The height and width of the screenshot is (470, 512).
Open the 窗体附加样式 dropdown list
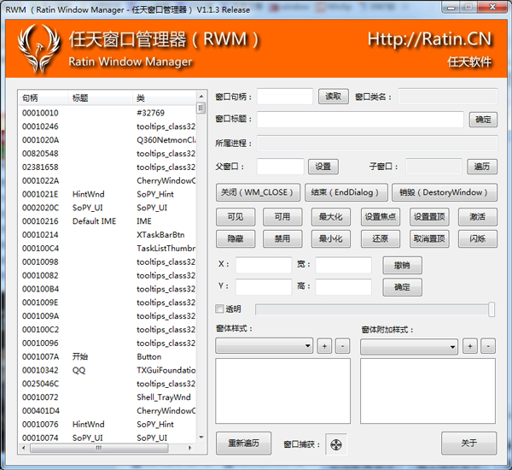point(410,346)
